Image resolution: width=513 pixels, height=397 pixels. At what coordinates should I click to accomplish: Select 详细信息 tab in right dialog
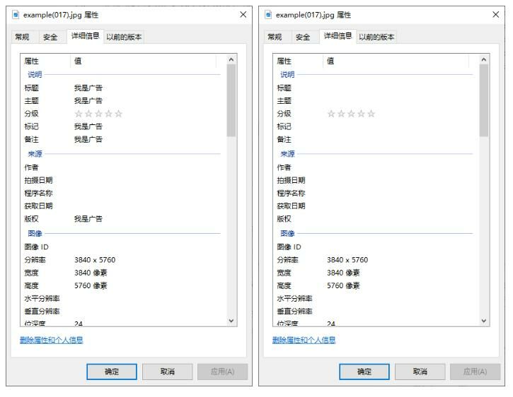point(338,36)
